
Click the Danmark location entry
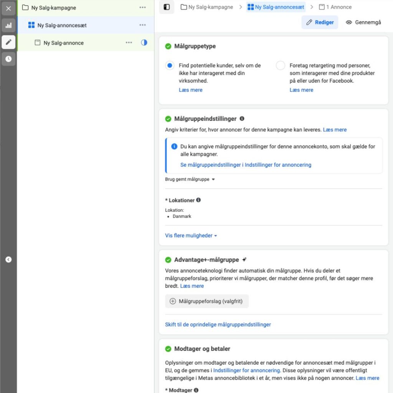click(x=182, y=216)
